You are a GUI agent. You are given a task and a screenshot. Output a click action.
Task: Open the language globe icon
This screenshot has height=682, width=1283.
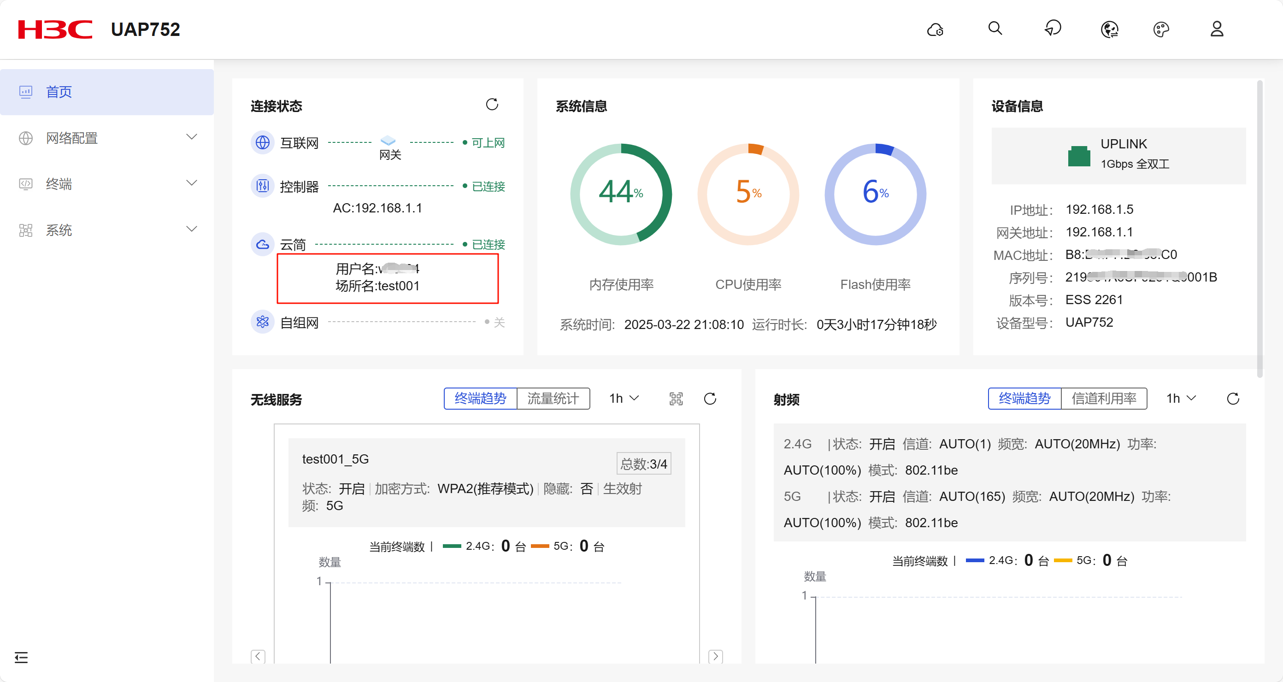[1110, 29]
